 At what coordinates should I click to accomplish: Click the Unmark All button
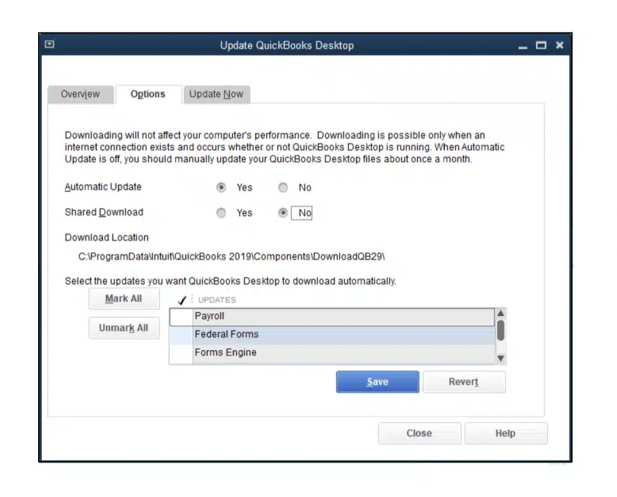click(x=124, y=328)
